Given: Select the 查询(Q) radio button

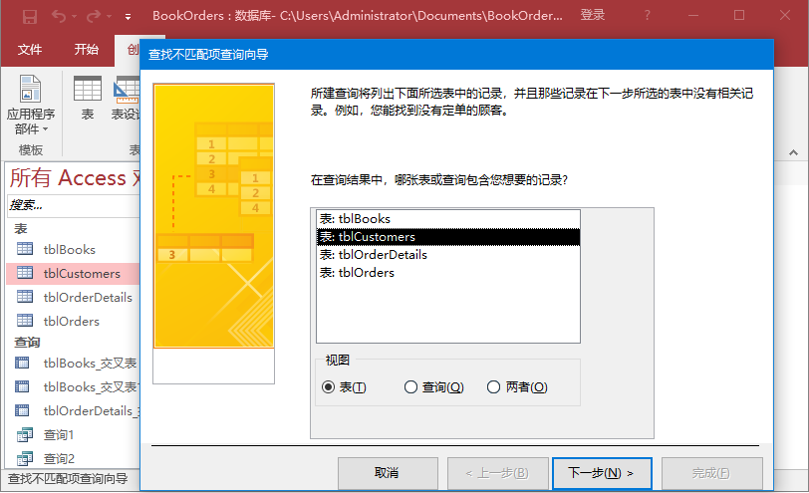Looking at the screenshot, I should (x=410, y=387).
